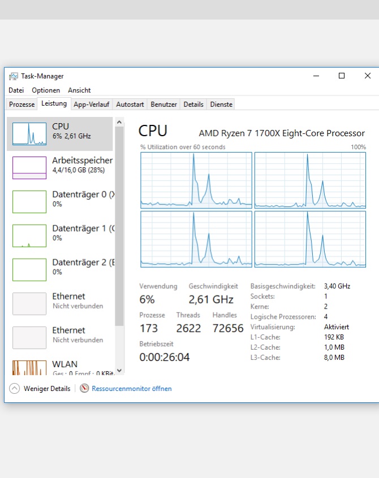Screen dimensions: 379x478
Task: Click the Prozesse count 173
Action: 149,328
